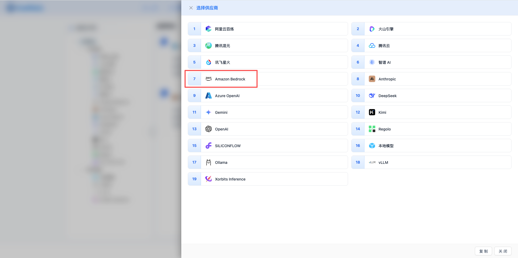518x258 pixels.
Task: Select the Volcano Engine (火山引擎) icon
Action: 372,29
